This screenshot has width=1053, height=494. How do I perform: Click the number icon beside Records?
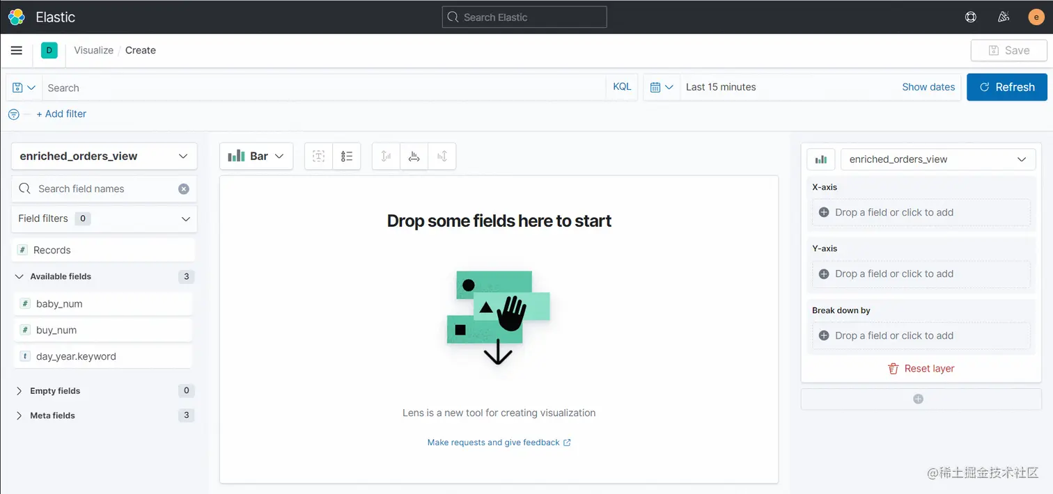pos(23,250)
